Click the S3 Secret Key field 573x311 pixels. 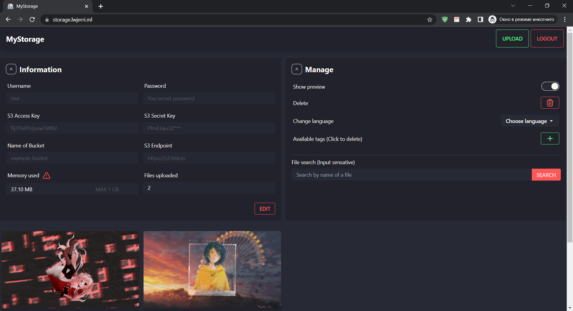click(209, 128)
